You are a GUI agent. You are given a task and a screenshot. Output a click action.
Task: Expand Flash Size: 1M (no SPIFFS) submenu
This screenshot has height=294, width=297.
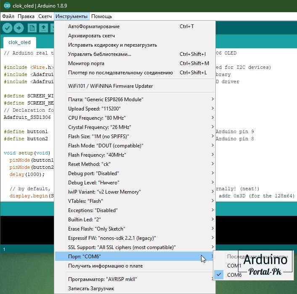135,136
